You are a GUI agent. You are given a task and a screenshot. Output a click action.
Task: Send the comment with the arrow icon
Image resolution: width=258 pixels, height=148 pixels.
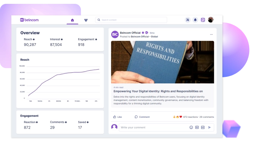(x=209, y=127)
